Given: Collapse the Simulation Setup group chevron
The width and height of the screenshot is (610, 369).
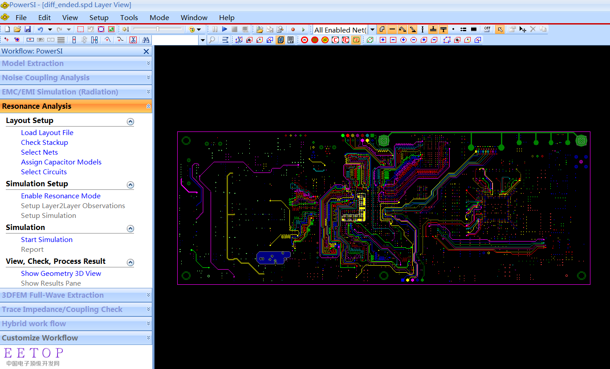Looking at the screenshot, I should [x=130, y=184].
